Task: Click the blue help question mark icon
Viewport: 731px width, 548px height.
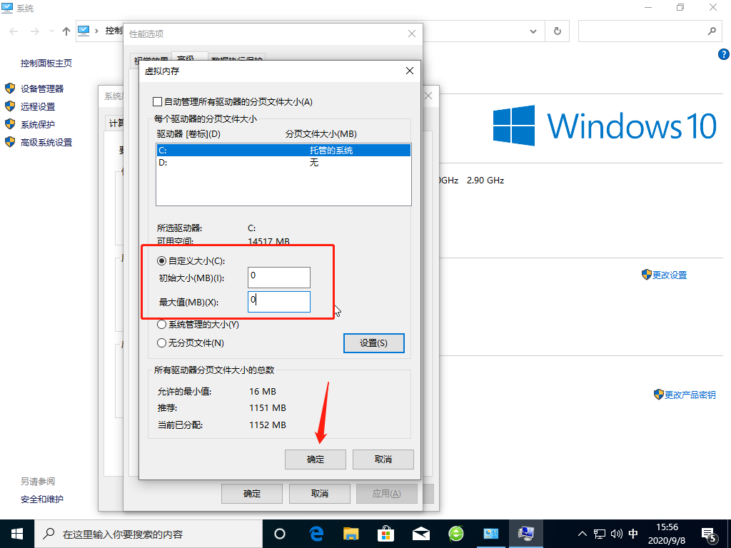Action: tap(722, 55)
